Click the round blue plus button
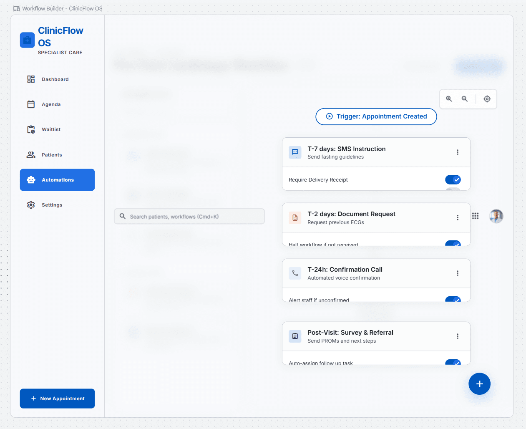Image resolution: width=526 pixels, height=429 pixels. point(479,384)
